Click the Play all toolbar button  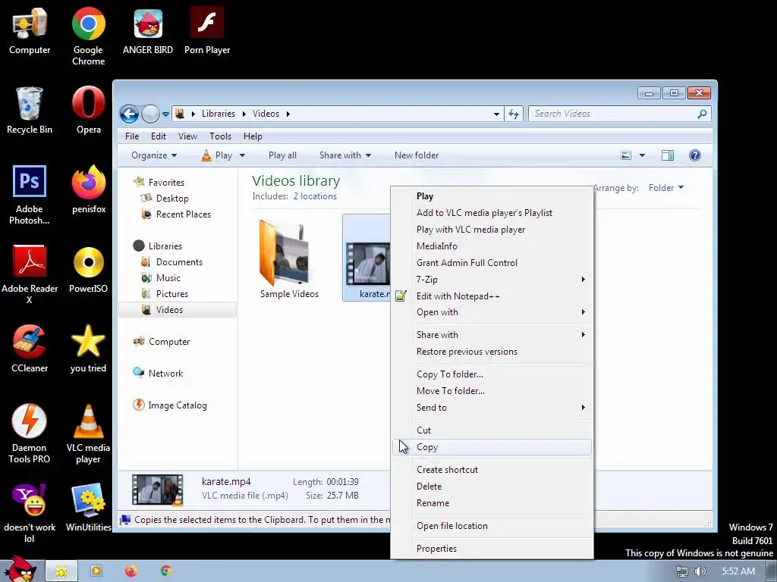coord(282,155)
